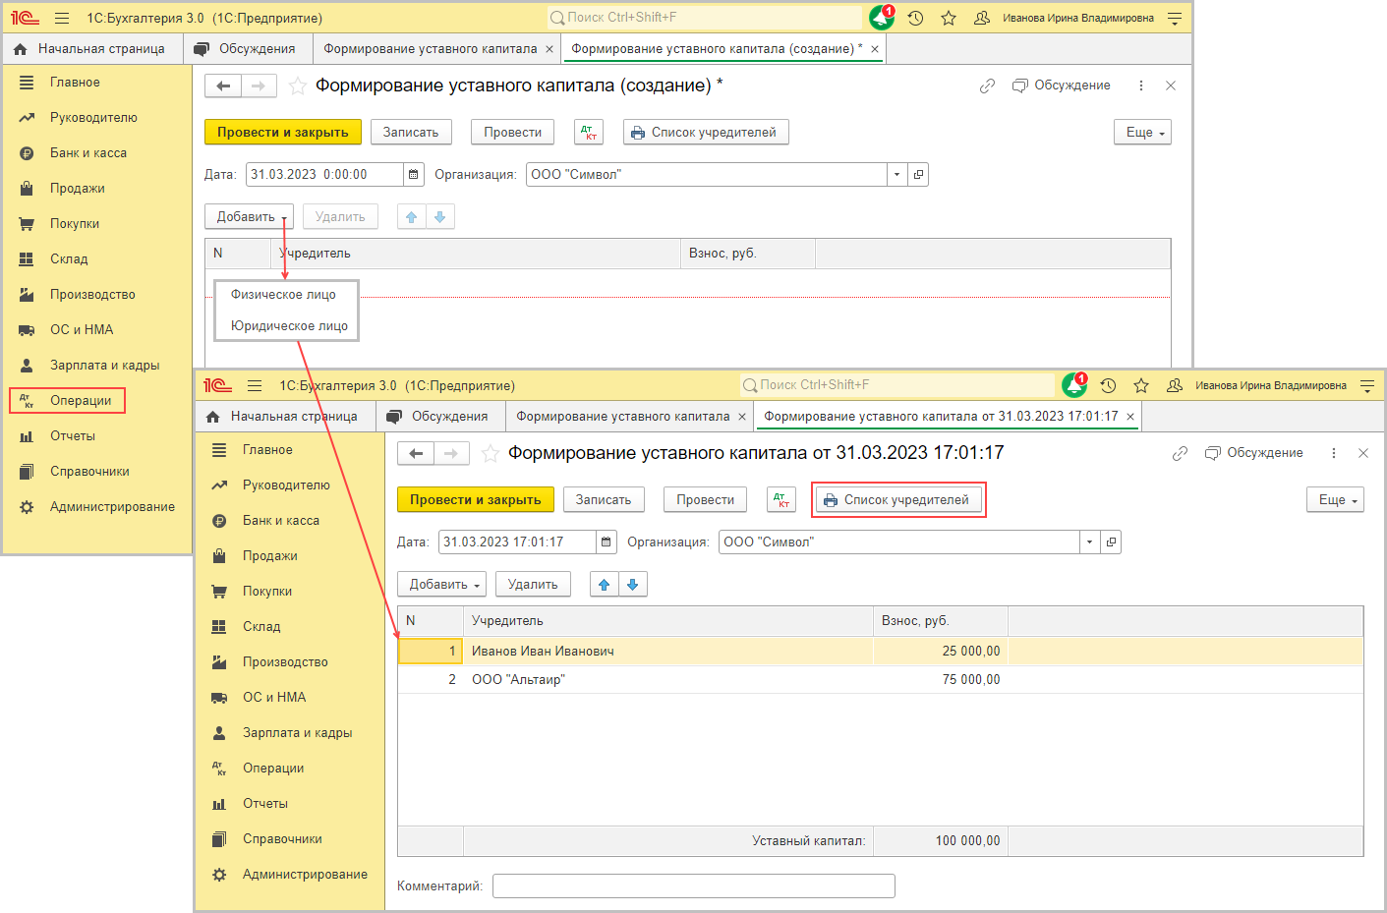The width and height of the screenshot is (1387, 913).
Task: Move selected founder row up in front window
Action: pos(605,585)
